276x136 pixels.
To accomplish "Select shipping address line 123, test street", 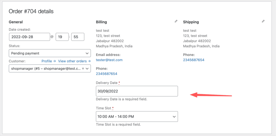I will point(195,36).
